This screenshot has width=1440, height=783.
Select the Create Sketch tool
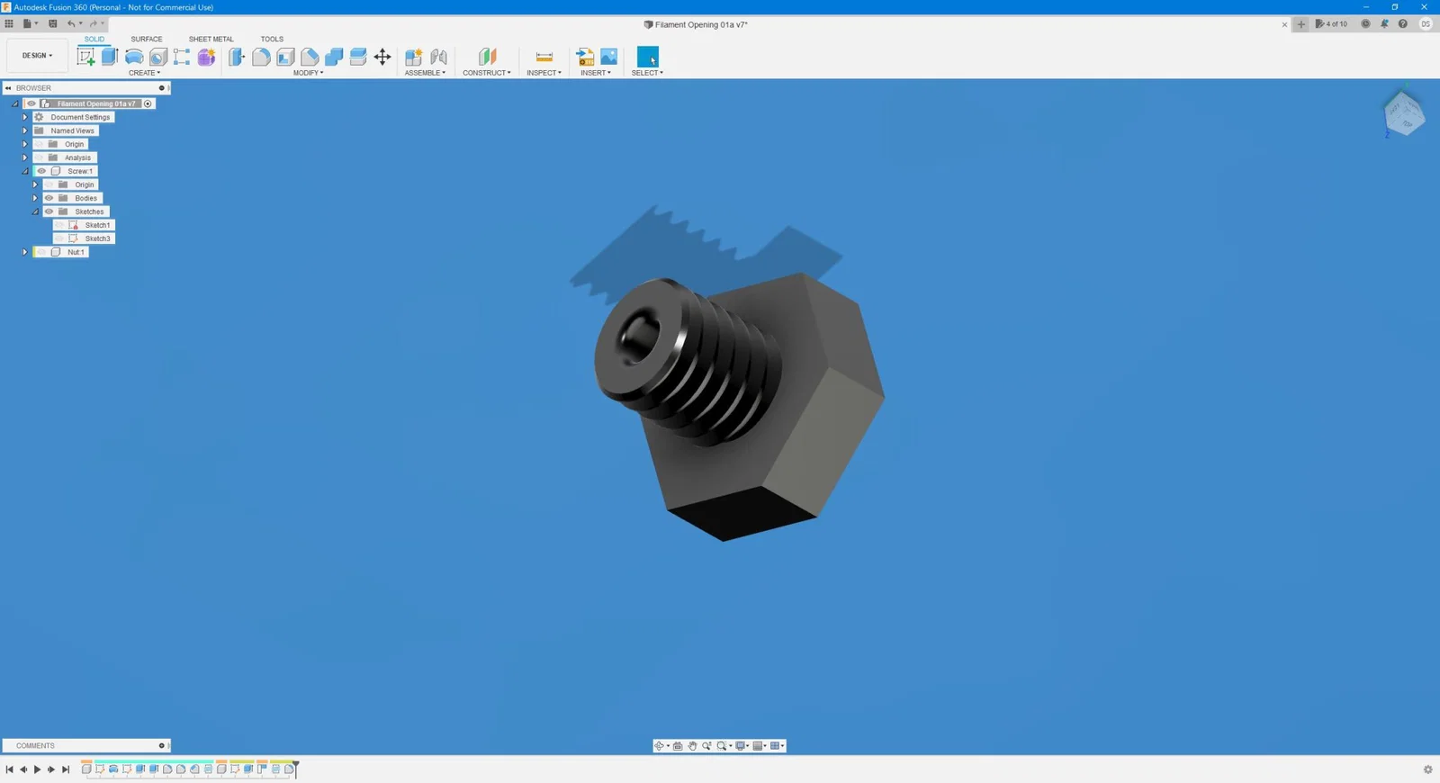click(86, 57)
